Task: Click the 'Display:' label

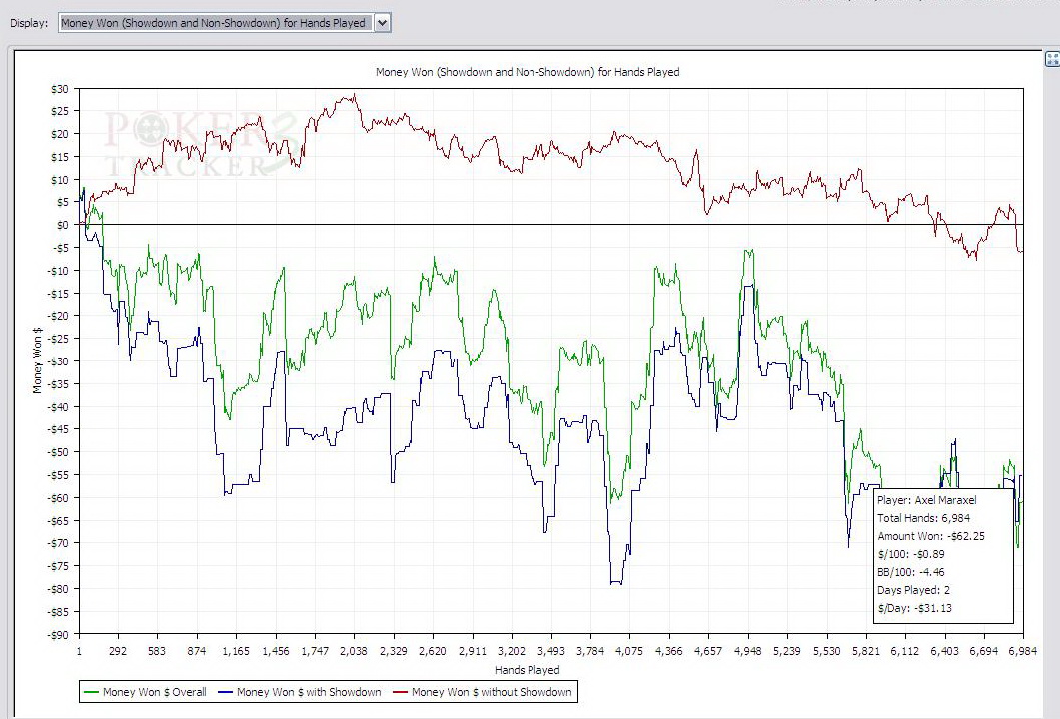Action: (29, 23)
